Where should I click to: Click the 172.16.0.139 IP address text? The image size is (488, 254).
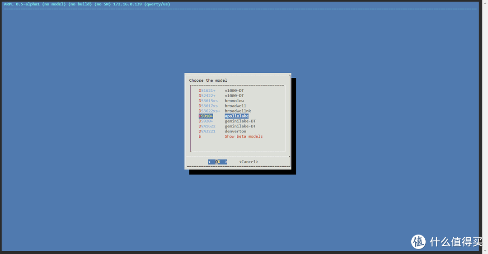(127, 4)
